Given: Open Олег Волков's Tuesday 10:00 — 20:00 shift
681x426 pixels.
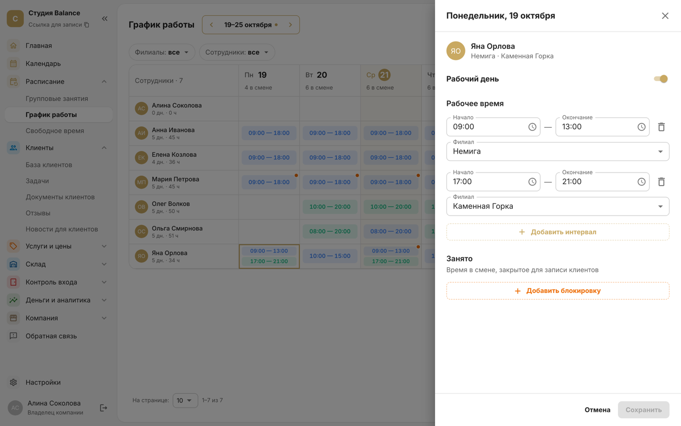Looking at the screenshot, I should pyautogui.click(x=330, y=207).
